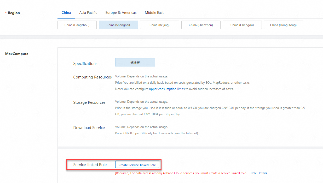Screen dimensions: 323x183
Task: Pick China (Hong Kong) region
Action: pyautogui.click(x=284, y=25)
